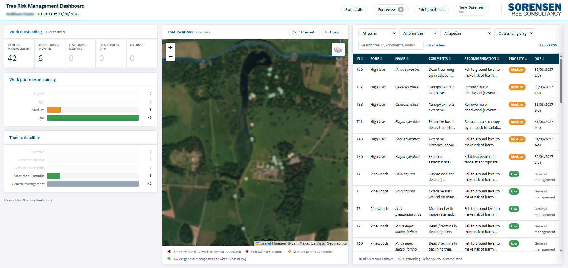Sort table by Recommendation column
Screen dimensions: 568x268
[x=482, y=59]
